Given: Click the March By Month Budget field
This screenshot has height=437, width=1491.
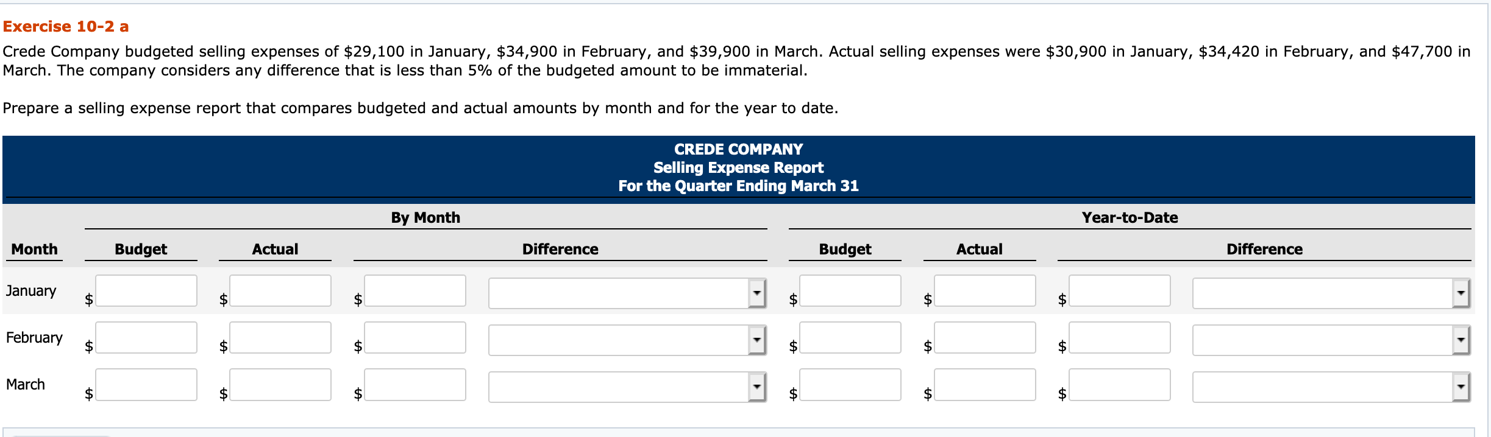Looking at the screenshot, I should [146, 384].
